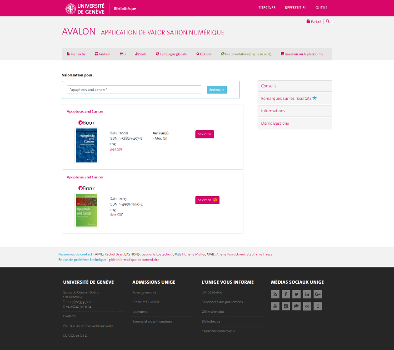
Task: Contact Gabrielle Loetscher for BASTIONS
Action: pyautogui.click(x=156, y=254)
